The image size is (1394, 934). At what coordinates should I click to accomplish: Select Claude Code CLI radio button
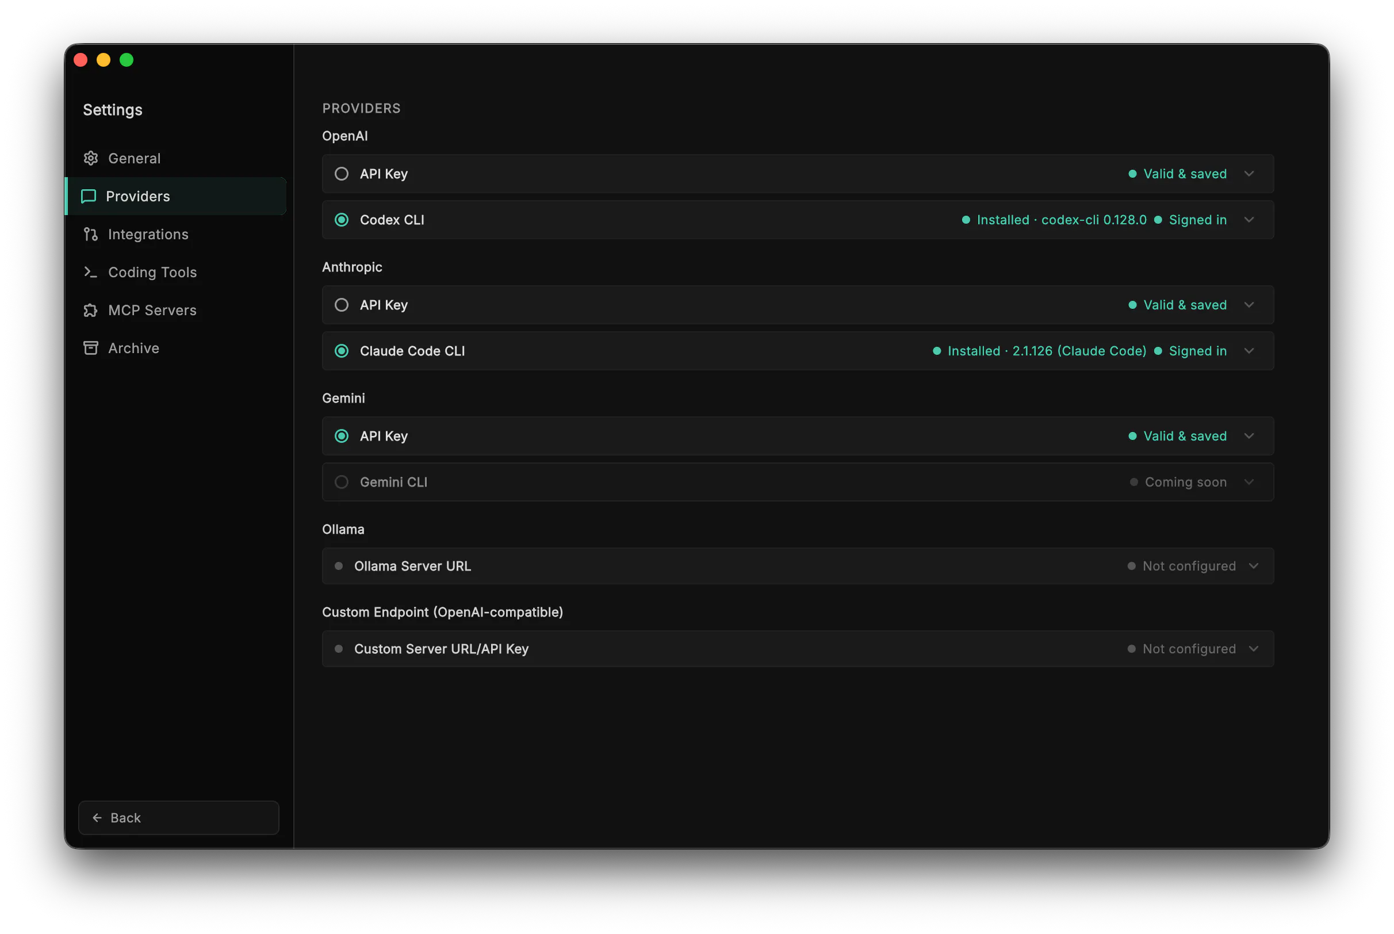click(x=342, y=351)
